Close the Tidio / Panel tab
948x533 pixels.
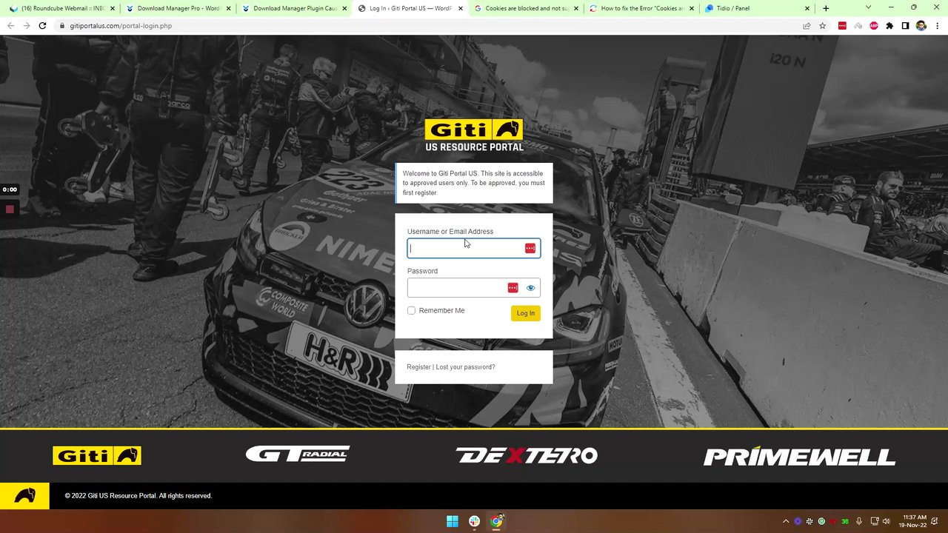[808, 8]
